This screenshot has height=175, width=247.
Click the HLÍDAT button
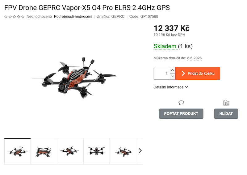226,113
